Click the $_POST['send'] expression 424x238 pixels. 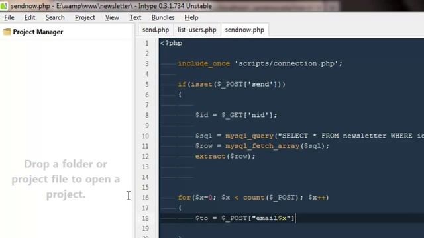coord(248,84)
